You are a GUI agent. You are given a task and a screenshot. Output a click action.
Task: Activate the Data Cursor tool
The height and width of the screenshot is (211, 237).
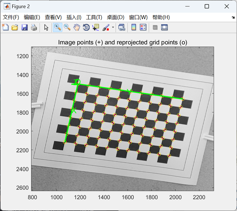point(96,27)
